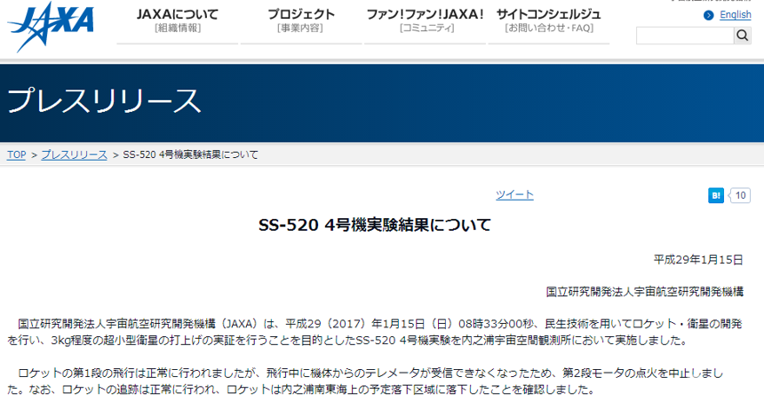Click the issuer line 国立研究開発法人宇宙航空研究開発機構

645,292
